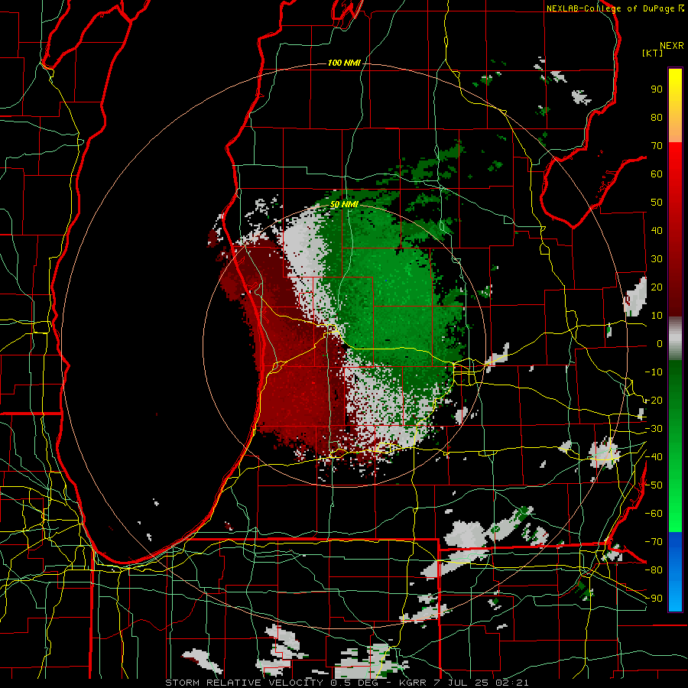Click the -90 knot scale label
This screenshot has height=688, width=688.
click(654, 599)
